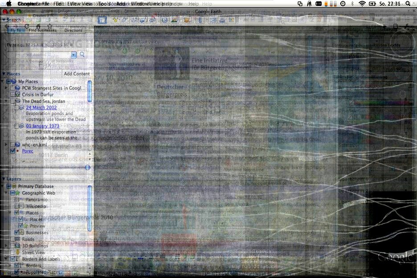
Task: Click the Street View pegman layer icon
Action: (18, 252)
